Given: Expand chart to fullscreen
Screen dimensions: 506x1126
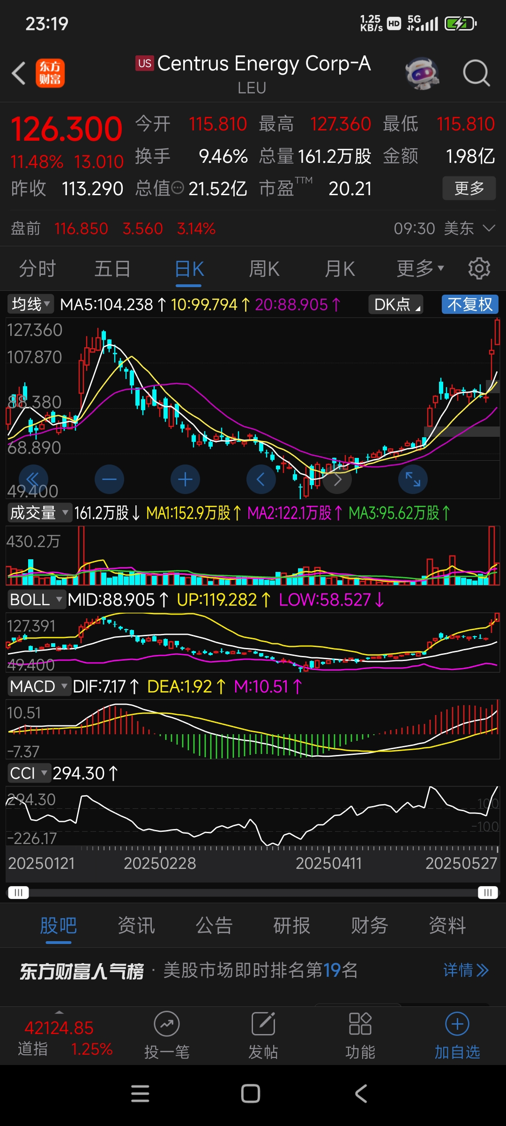Looking at the screenshot, I should click(413, 479).
